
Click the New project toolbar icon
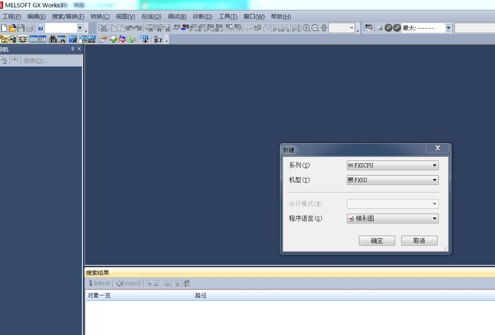pyautogui.click(x=4, y=28)
